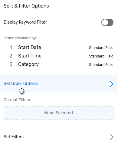The width and height of the screenshot is (118, 144).
Task: Click the chevron arrow beside Set Filters
Action: pyautogui.click(x=112, y=137)
